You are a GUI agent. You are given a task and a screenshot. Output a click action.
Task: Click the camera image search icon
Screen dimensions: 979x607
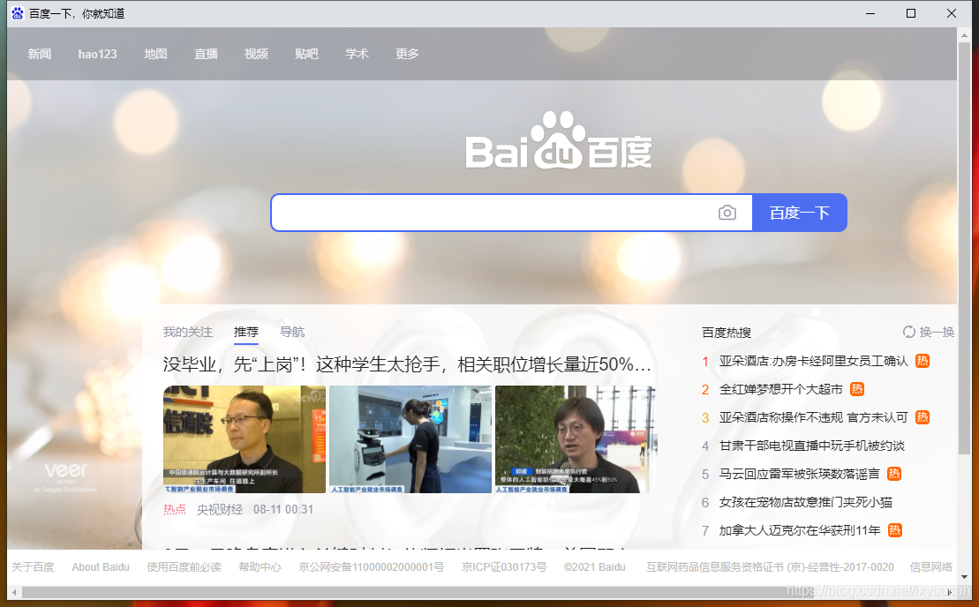[x=727, y=213]
